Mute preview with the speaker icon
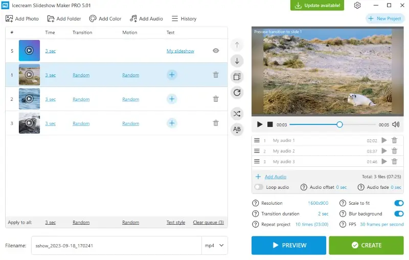Image resolution: width=409 pixels, height=260 pixels. point(396,124)
